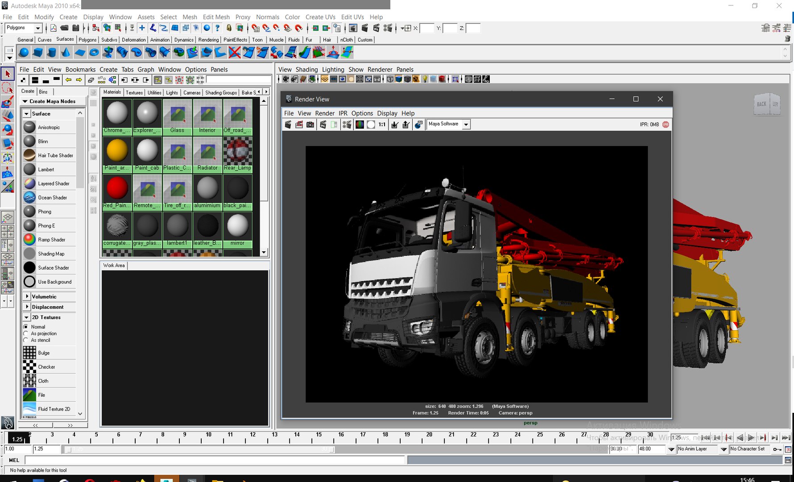Screen dimensions: 794x482
Task: Click the Remove image icon in Render View
Action: pyautogui.click(x=406, y=125)
